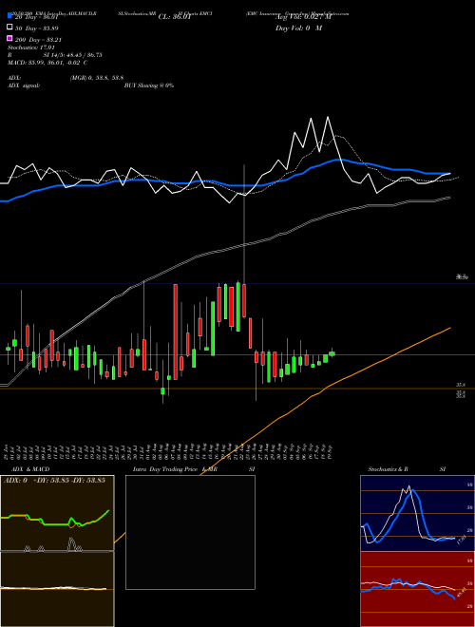Click the last green candlestick on the price chart

(x=332, y=353)
